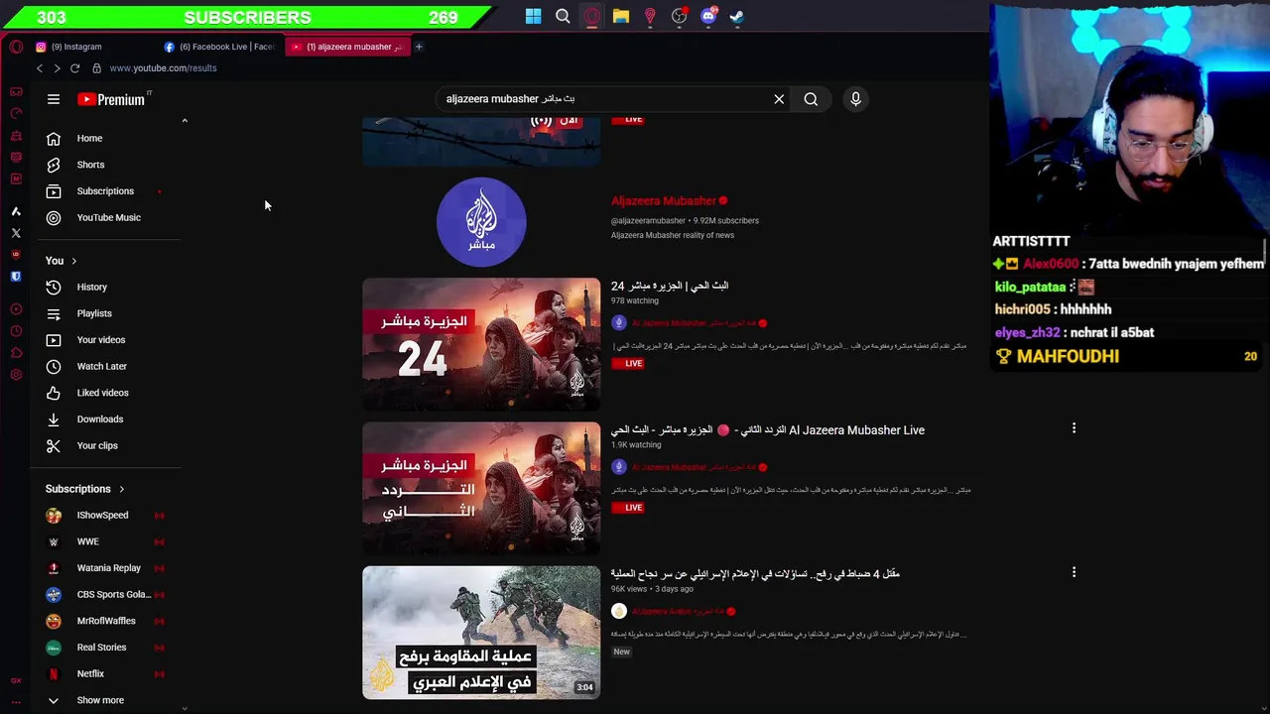Open the YouTube guide hamburger menu
This screenshot has height=714, width=1270.
[x=54, y=99]
